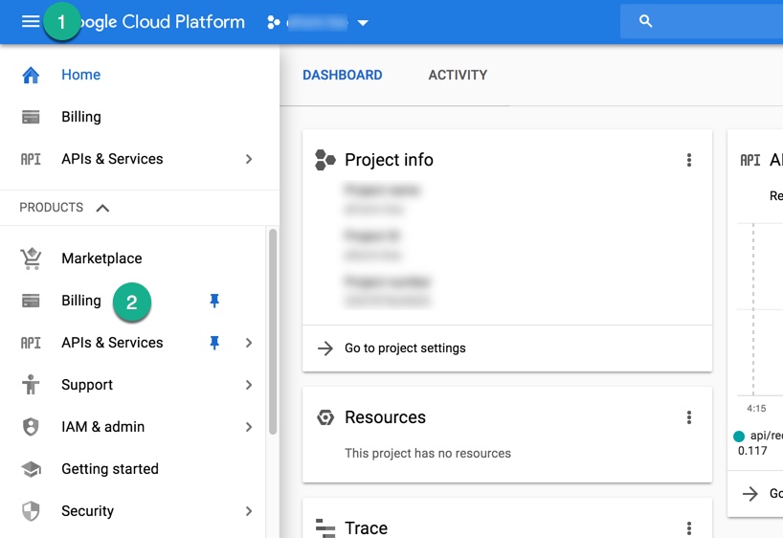Click the API icon on the APIs card

point(750,161)
